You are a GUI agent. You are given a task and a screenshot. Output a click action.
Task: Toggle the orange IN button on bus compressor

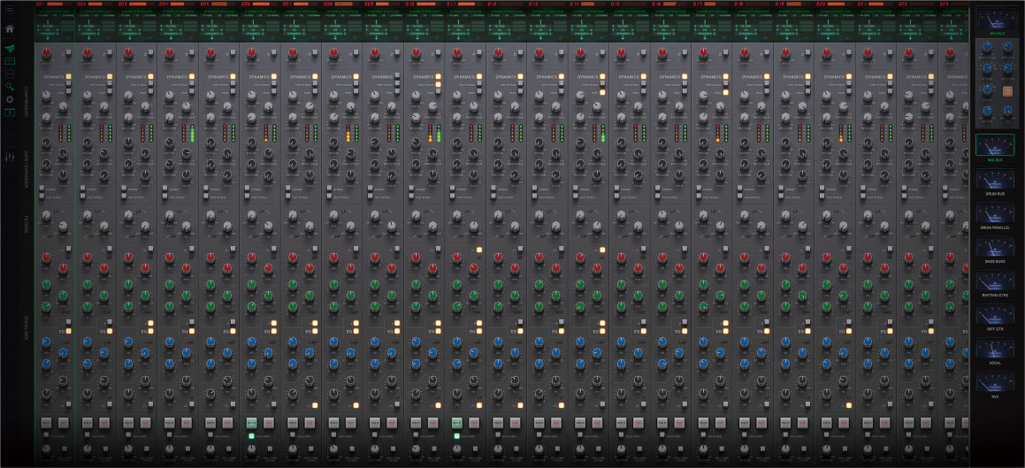(1008, 90)
